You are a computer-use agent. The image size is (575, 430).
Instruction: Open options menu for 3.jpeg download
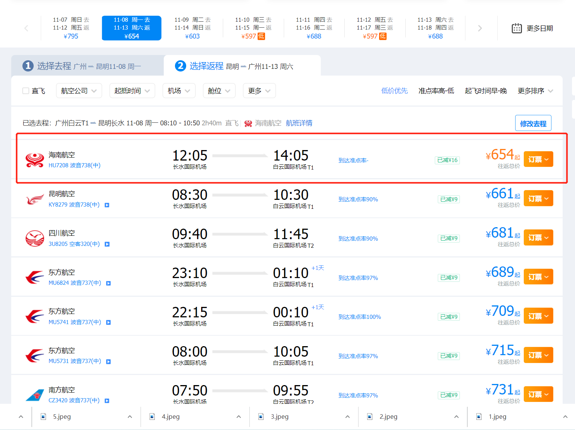[348, 417]
